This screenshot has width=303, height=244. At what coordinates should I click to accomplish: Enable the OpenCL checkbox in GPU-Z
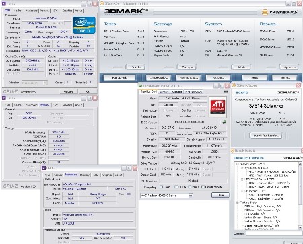(x=161, y=187)
